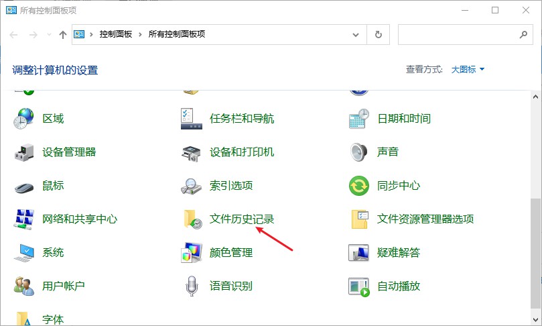Open the 自动播放 icon

click(x=359, y=287)
